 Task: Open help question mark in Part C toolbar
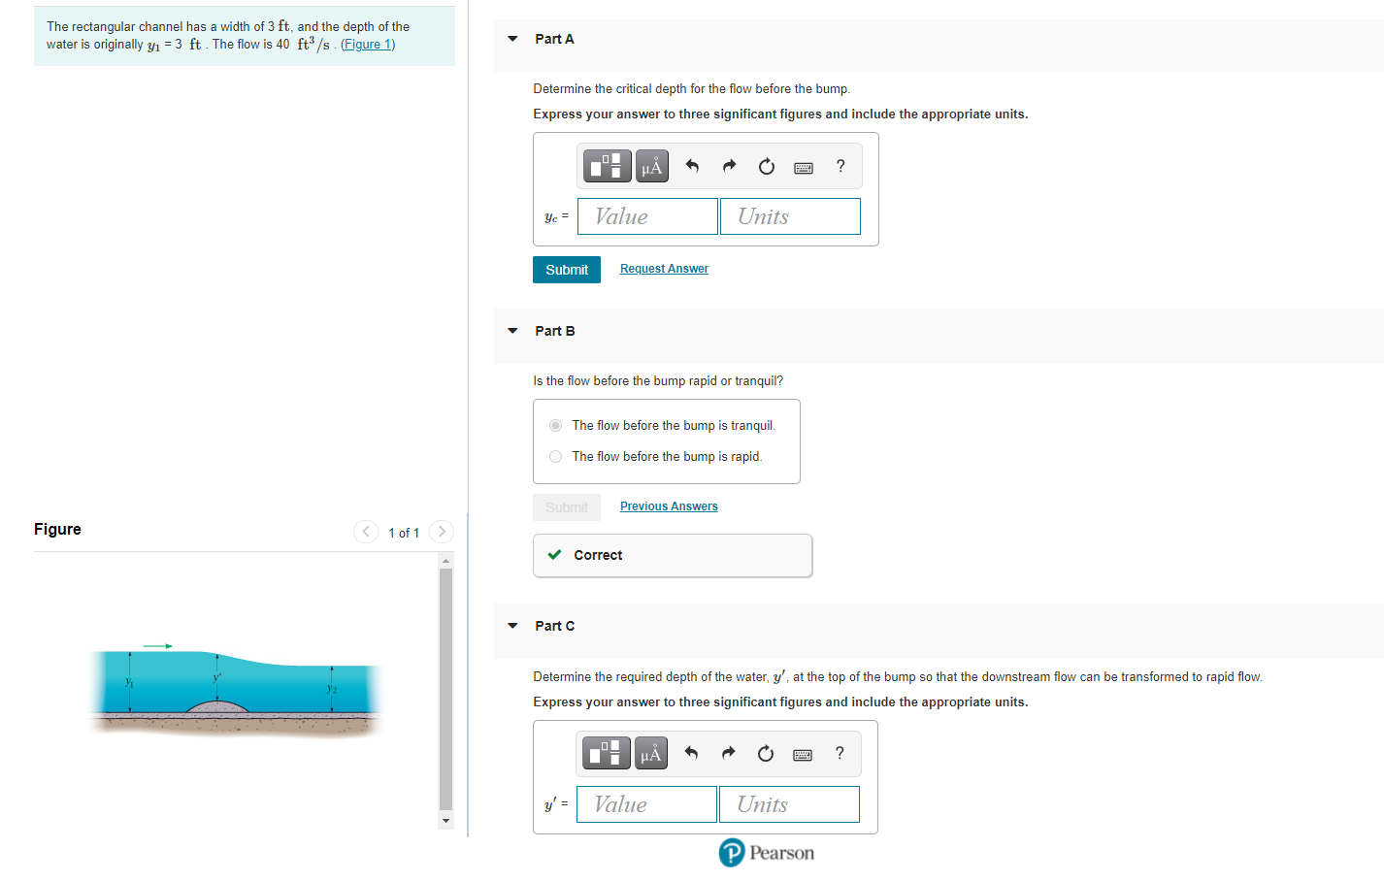pyautogui.click(x=840, y=753)
